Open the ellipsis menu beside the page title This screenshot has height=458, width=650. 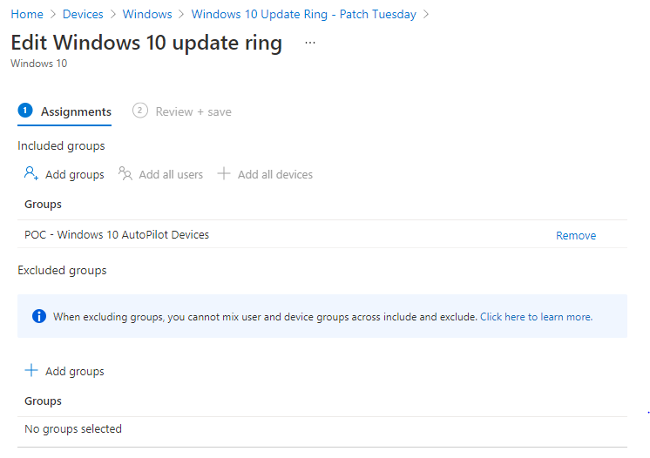(310, 43)
